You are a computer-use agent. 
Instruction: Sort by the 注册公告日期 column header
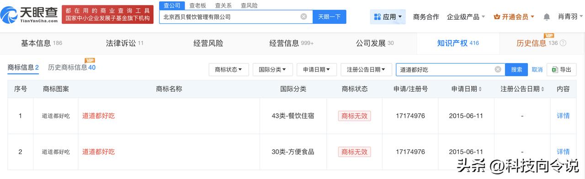click(522, 89)
